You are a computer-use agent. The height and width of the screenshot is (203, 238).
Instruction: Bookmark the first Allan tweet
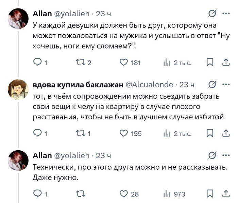pos(210,62)
